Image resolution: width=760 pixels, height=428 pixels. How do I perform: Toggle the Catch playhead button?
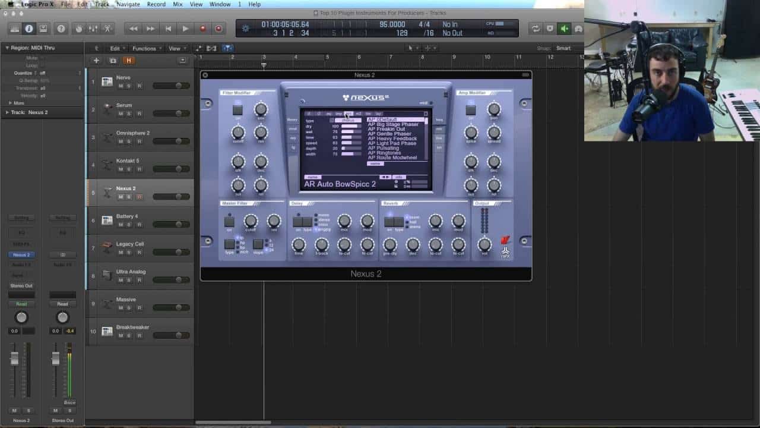point(228,48)
